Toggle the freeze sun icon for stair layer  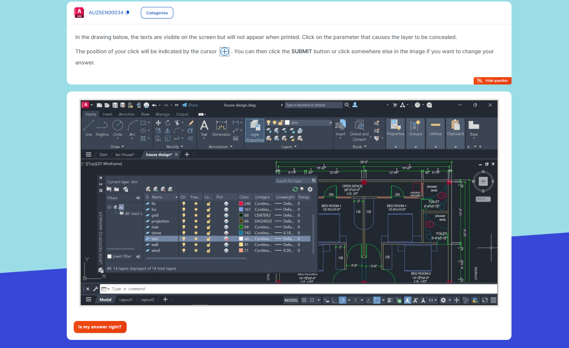point(196,227)
